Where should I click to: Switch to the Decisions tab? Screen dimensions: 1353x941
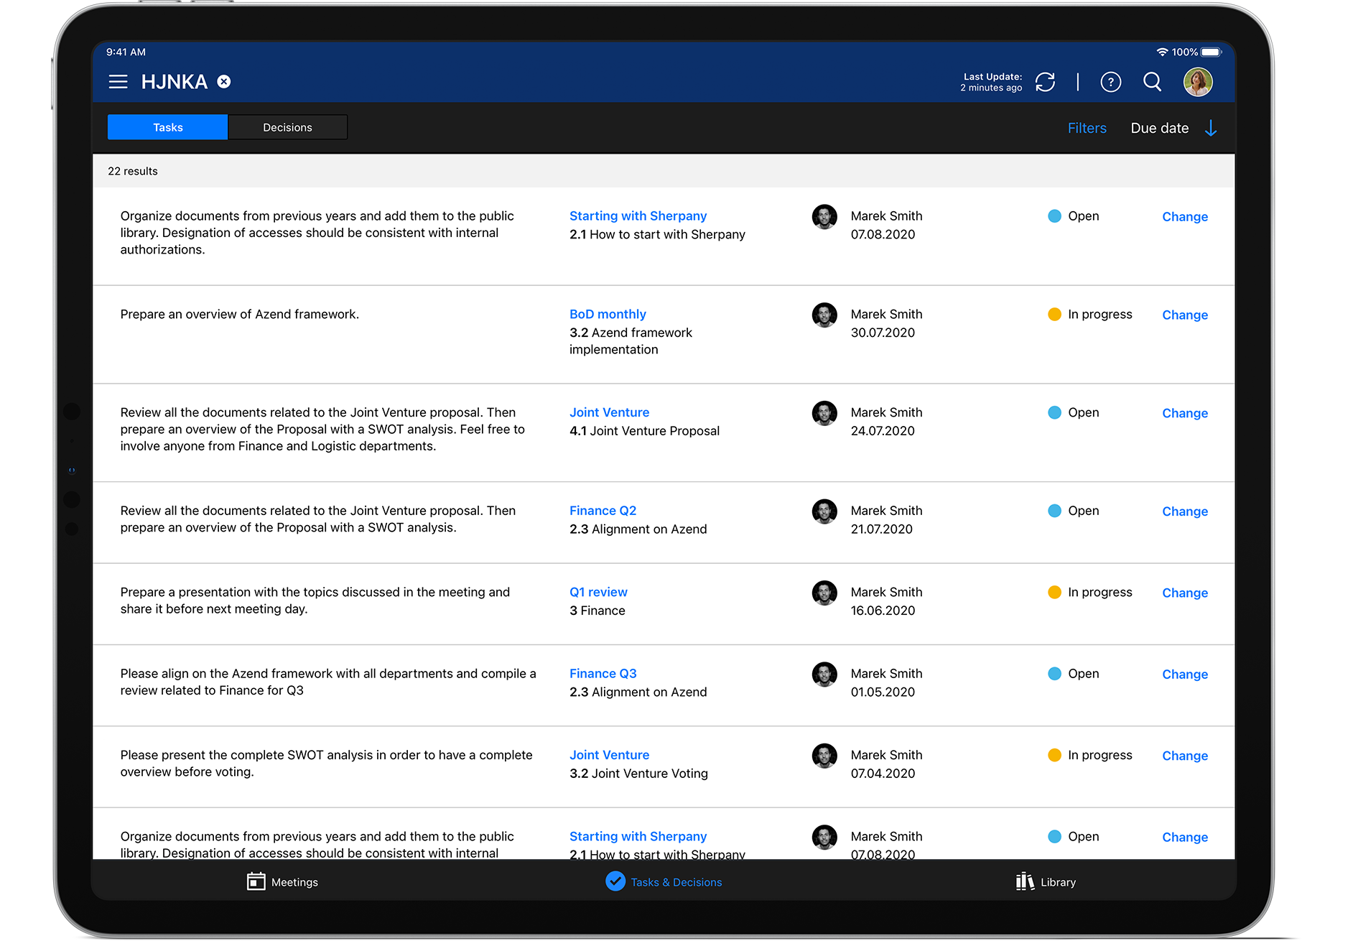pos(287,127)
